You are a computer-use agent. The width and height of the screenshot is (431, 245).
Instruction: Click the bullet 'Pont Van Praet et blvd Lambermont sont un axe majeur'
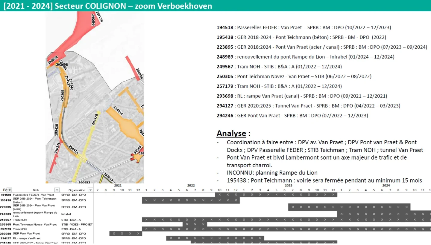[x=317, y=161]
